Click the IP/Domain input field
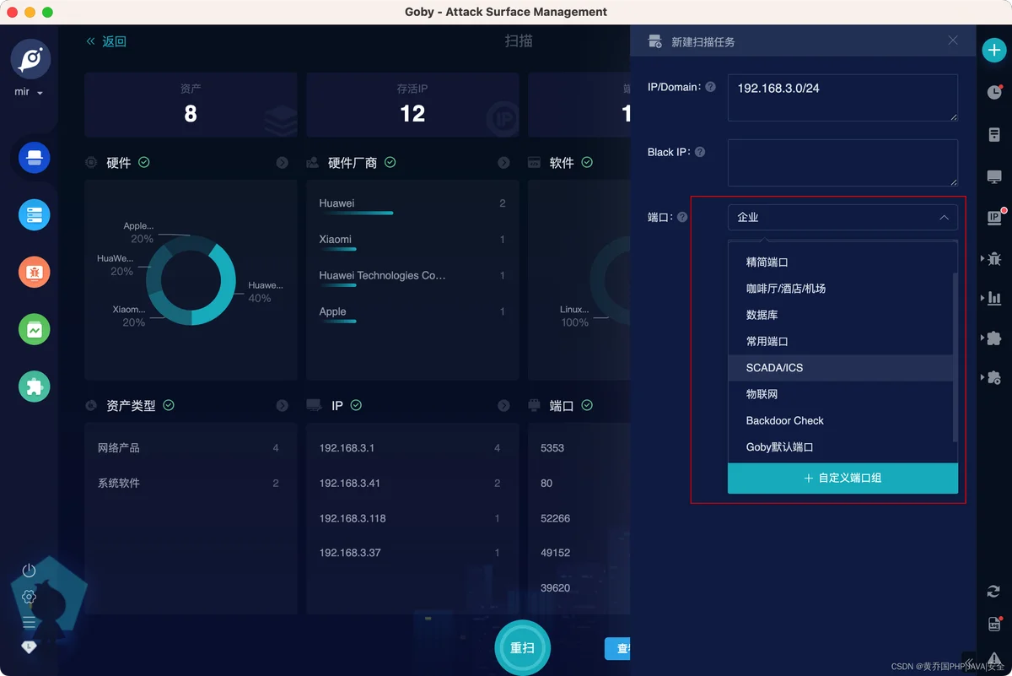The height and width of the screenshot is (676, 1012). click(842, 98)
